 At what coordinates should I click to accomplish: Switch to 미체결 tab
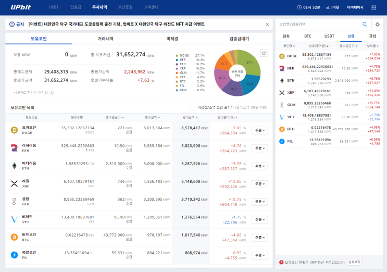pos(172,39)
